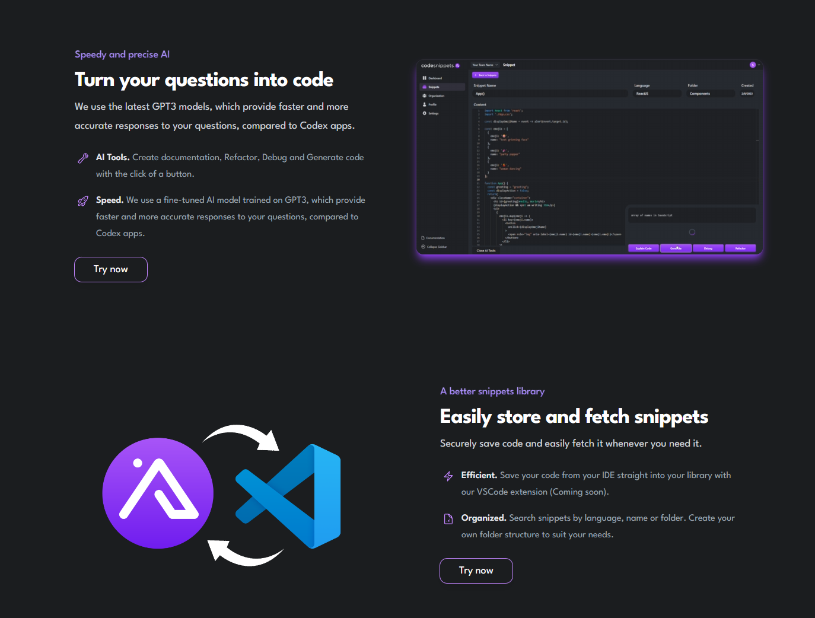Click the purple user avatar in the preview
This screenshot has width=815, height=618.
753,65
